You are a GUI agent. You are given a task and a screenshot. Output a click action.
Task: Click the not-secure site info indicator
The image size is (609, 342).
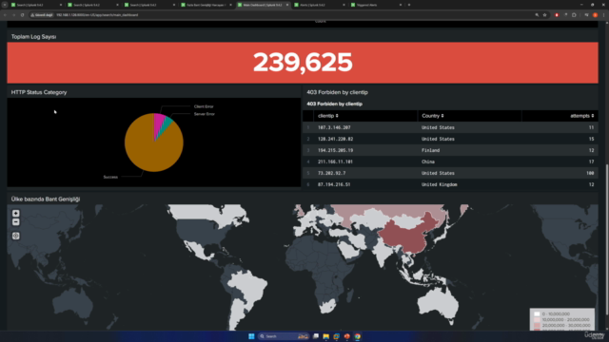[x=42, y=15]
